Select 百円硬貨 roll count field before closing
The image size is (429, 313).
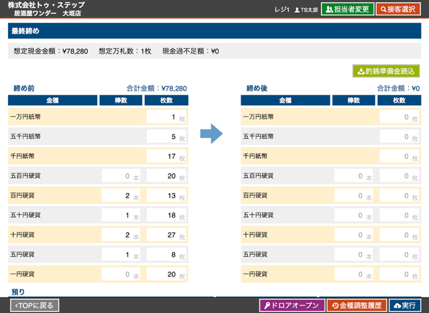120,196
